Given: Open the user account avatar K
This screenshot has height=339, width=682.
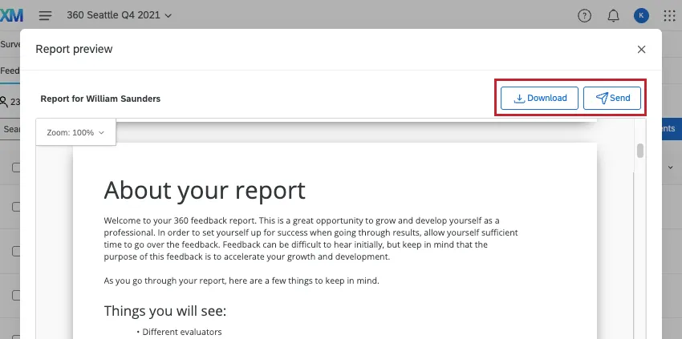Looking at the screenshot, I should [x=641, y=16].
